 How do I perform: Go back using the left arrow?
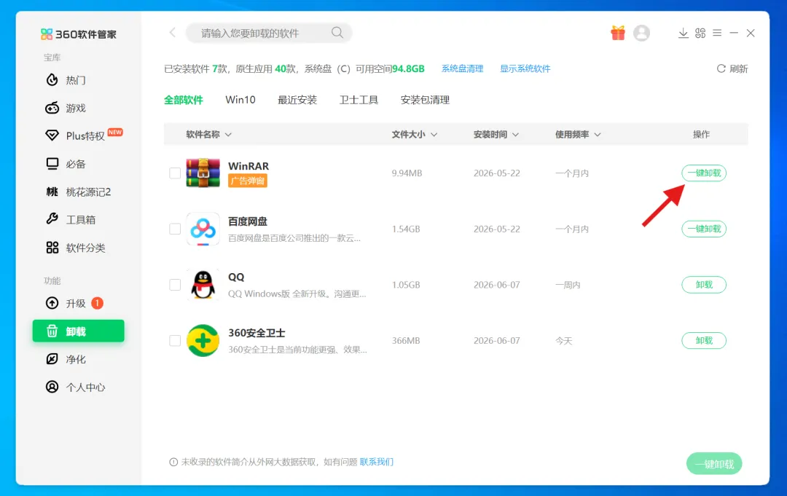[x=172, y=33]
